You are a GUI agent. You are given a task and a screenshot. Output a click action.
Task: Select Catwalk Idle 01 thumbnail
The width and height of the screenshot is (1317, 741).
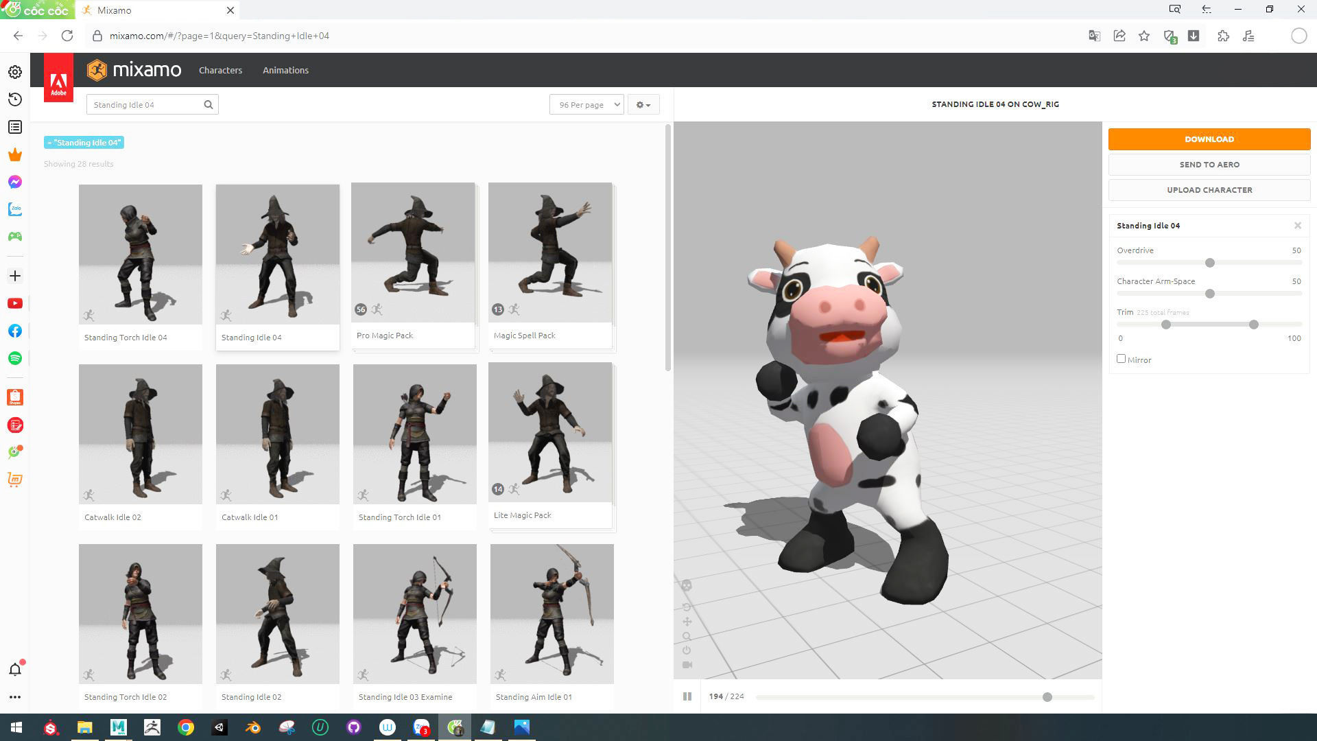coord(278,434)
